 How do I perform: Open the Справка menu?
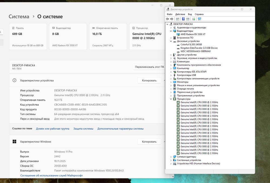click(x=199, y=14)
